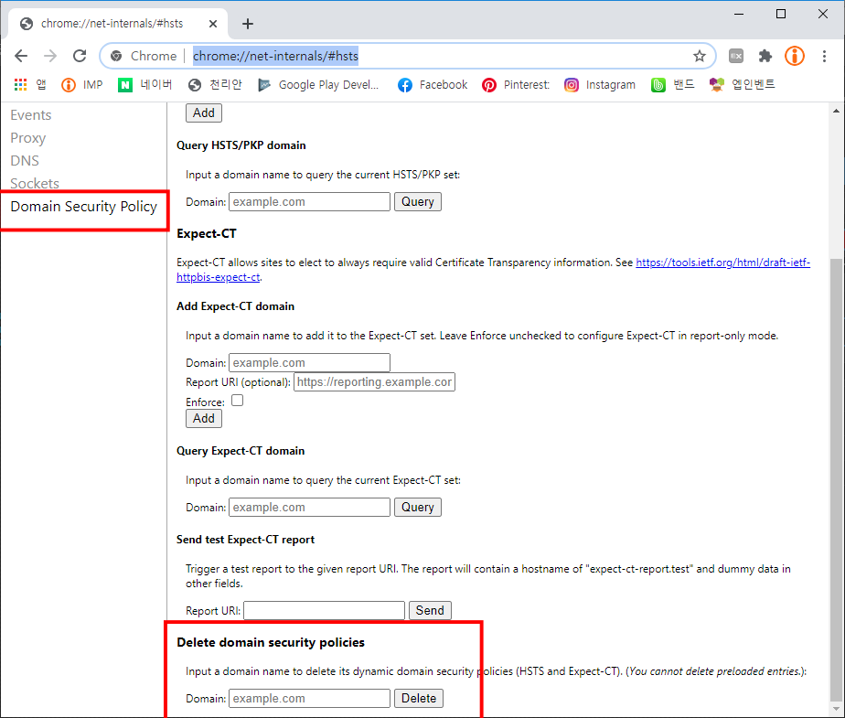Screen dimensions: 845x718
Task: Go back using the browser back arrow
Action: (x=20, y=56)
